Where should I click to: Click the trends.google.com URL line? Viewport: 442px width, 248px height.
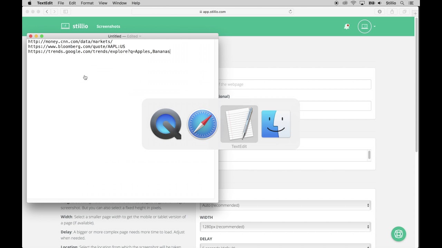coord(99,52)
